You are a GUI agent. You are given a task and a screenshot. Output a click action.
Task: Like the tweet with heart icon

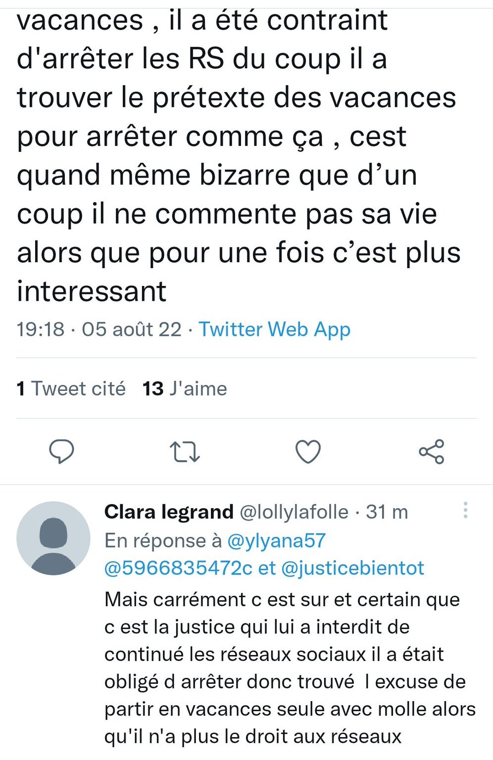308,451
